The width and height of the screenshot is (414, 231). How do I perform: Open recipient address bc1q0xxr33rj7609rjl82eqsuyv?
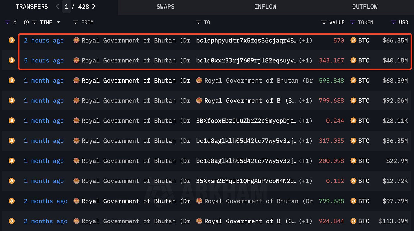247,60
